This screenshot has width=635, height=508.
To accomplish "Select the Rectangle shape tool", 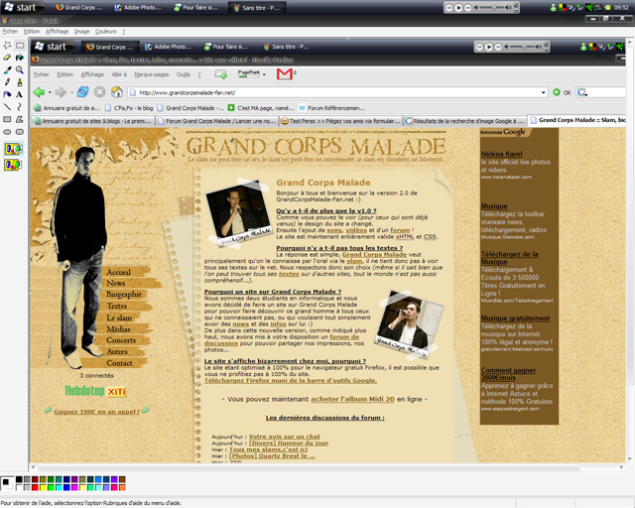I will (x=7, y=119).
